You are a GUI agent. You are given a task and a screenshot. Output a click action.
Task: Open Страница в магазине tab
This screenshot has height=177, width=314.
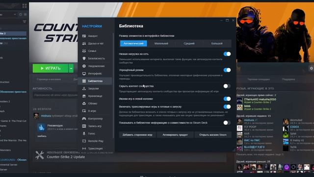(49, 80)
